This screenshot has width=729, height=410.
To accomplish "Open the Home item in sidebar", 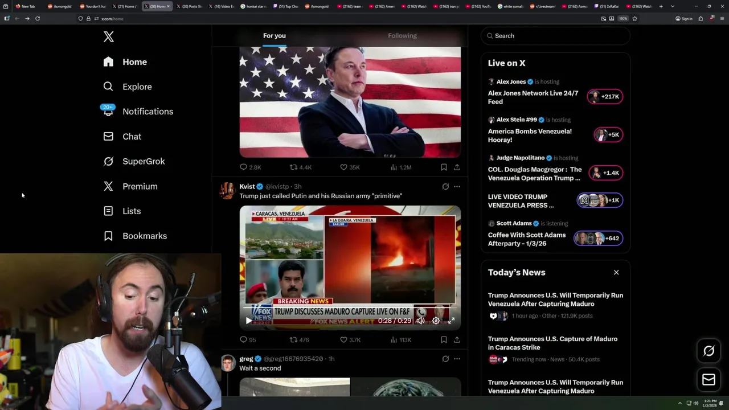I will tap(125, 62).
